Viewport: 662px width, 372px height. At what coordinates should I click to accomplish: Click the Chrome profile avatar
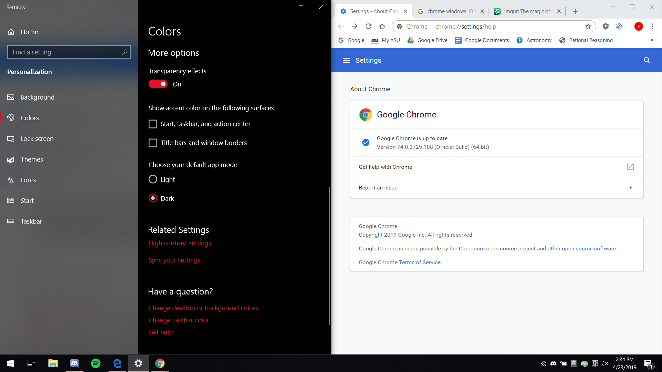pos(639,26)
